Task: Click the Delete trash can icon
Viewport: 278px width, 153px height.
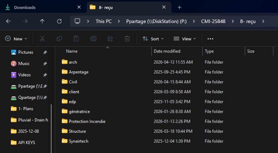Action: pyautogui.click(x=127, y=39)
